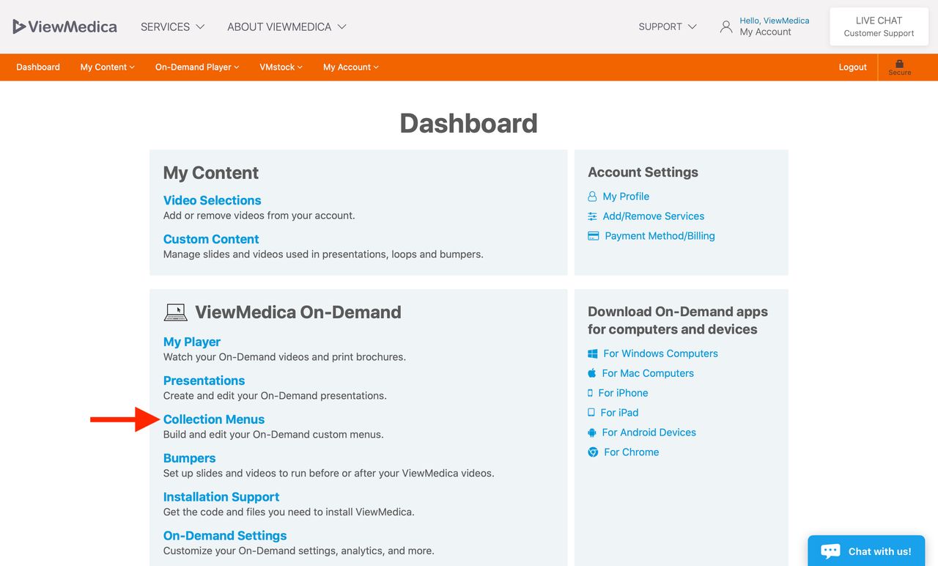Open Payment Method/Billing link
The height and width of the screenshot is (566, 938).
point(660,236)
